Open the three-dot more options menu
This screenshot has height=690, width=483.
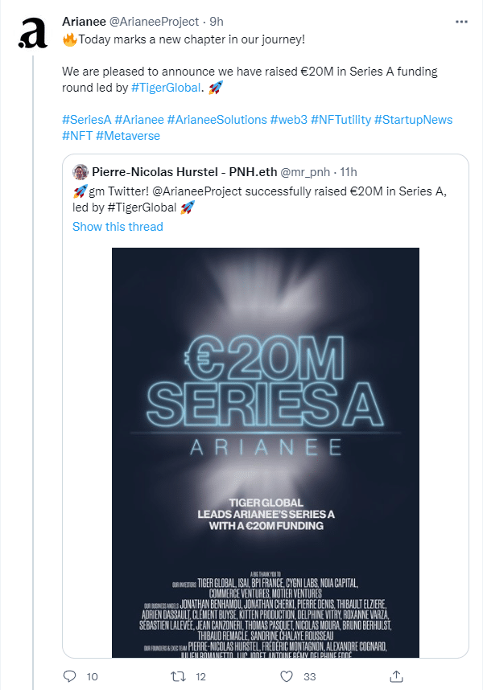[x=461, y=22]
